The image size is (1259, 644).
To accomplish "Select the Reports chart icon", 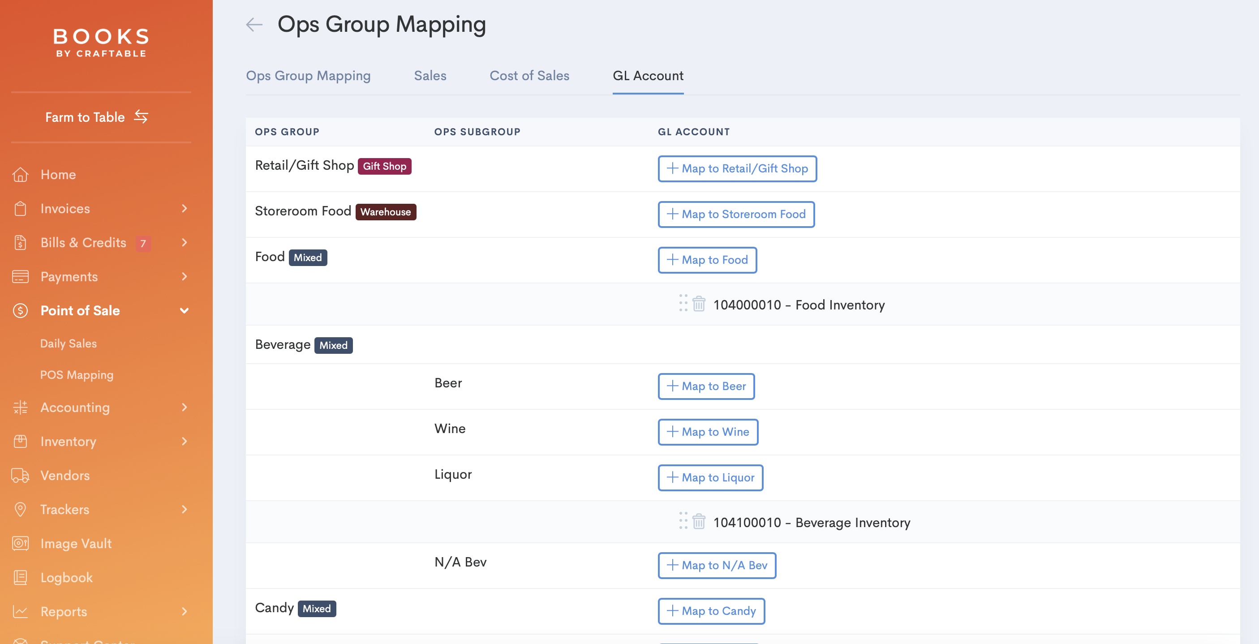I will pos(20,611).
